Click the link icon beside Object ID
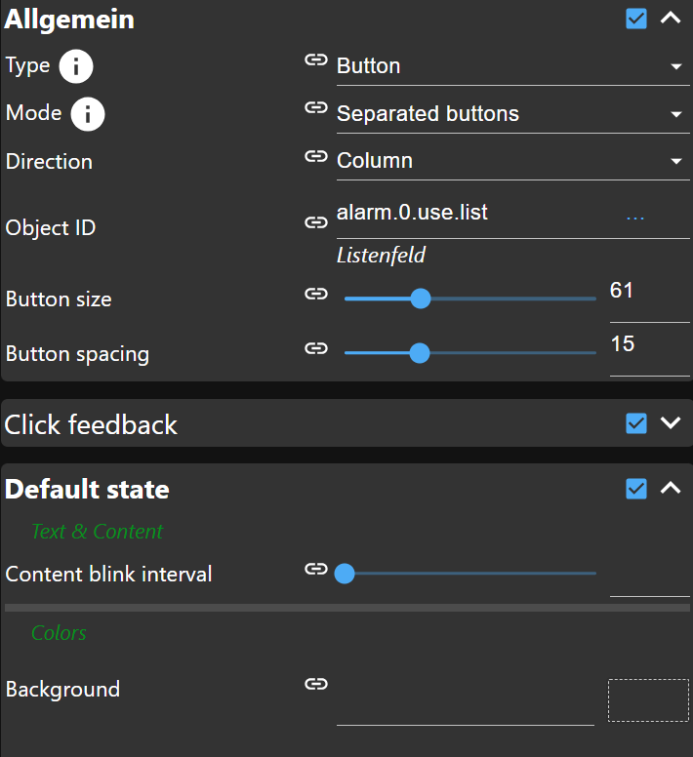Viewport: 693px width, 757px height. pyautogui.click(x=315, y=222)
